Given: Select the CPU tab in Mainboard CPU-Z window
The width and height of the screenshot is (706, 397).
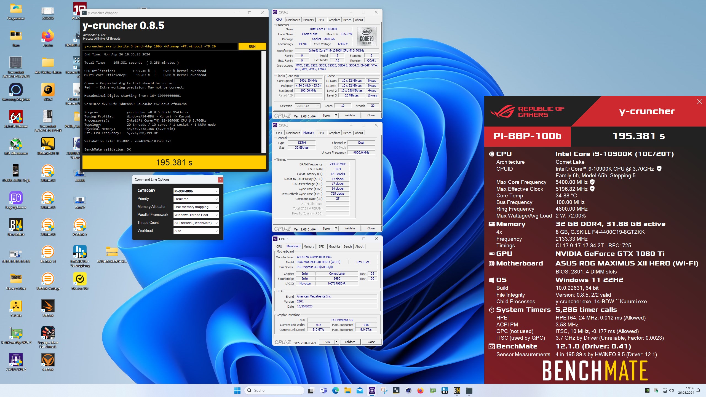Looking at the screenshot, I should [279, 246].
